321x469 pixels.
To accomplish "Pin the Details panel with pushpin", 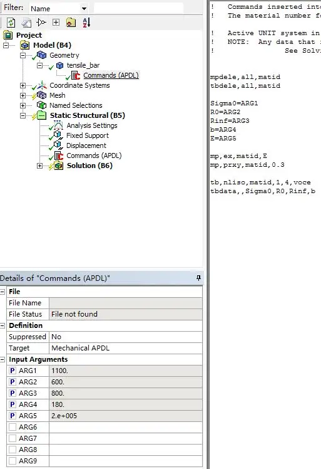I will 198,278.
